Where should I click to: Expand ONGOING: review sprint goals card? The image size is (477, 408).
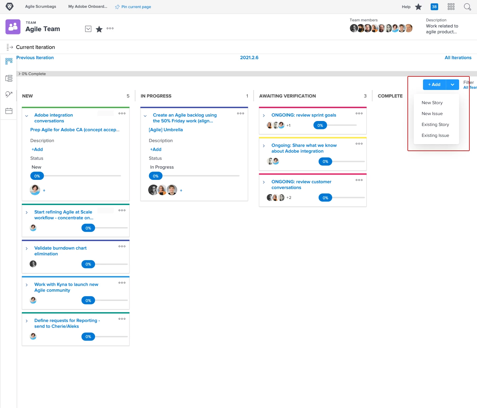264,116
